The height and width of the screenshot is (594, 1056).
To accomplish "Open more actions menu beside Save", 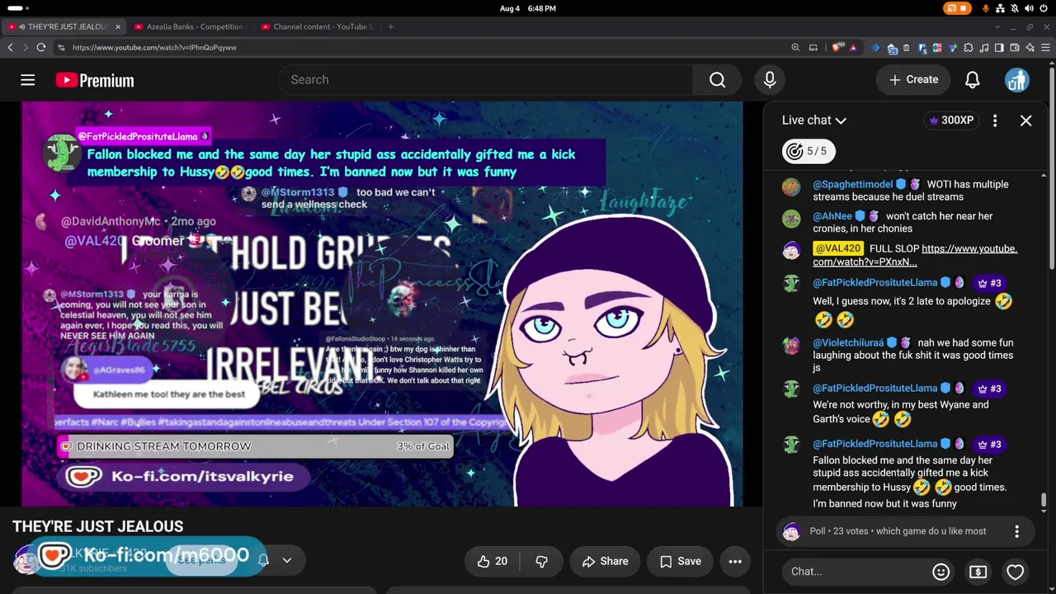I will [735, 561].
